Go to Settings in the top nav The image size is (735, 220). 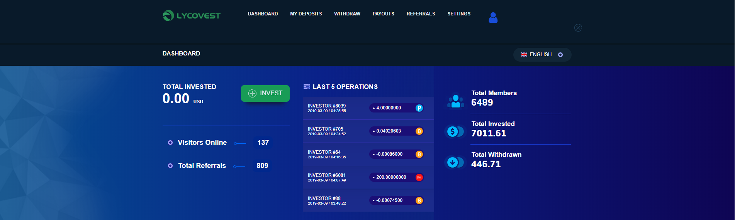459,14
